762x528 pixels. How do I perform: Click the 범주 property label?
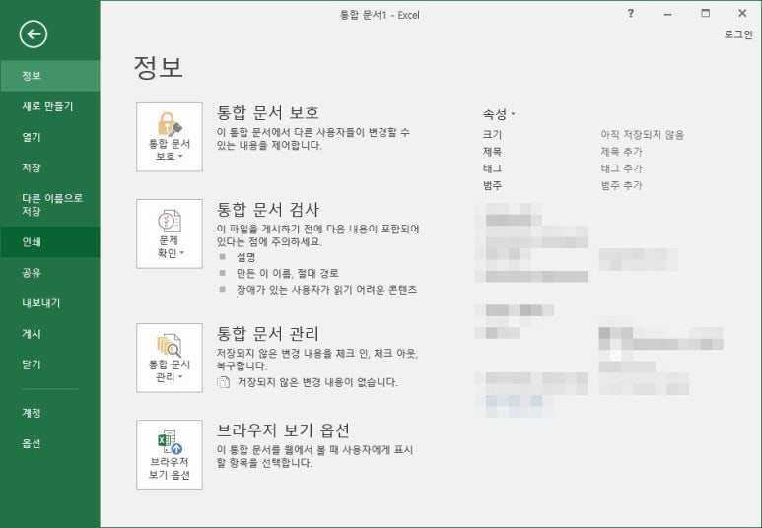click(x=492, y=185)
